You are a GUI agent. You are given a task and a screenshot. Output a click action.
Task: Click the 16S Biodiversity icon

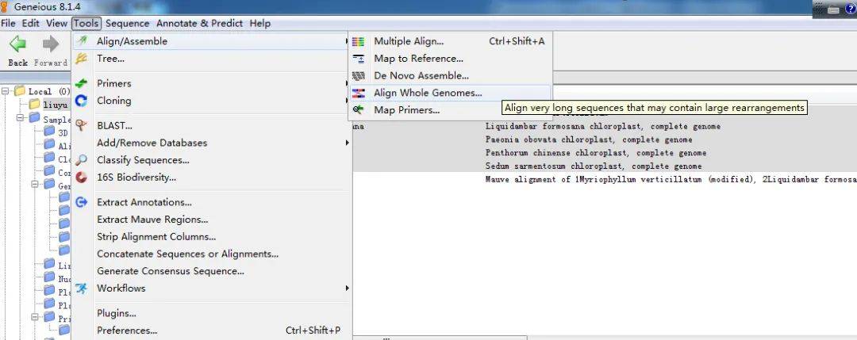[x=81, y=178]
